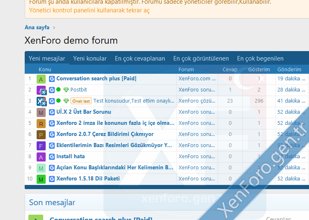Click the green A avatar in row 1
The height and width of the screenshot is (220, 309).
tap(41, 79)
